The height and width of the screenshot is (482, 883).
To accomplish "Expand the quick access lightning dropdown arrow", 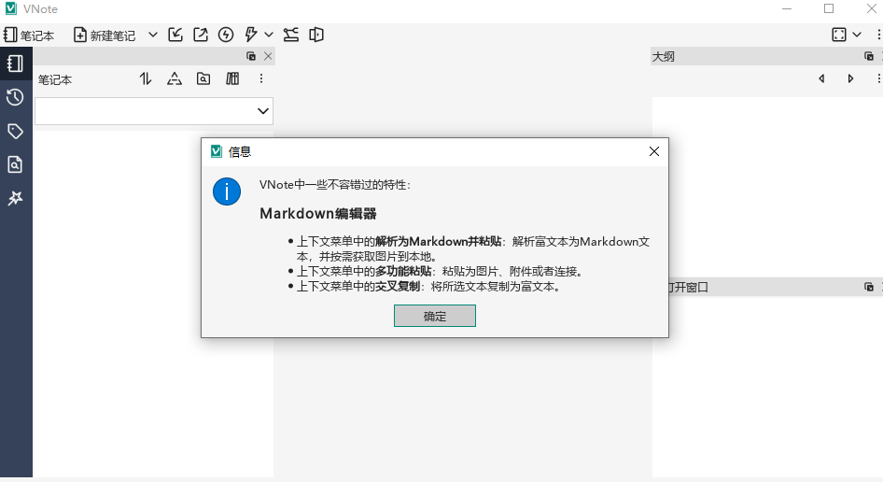I will click(x=269, y=35).
